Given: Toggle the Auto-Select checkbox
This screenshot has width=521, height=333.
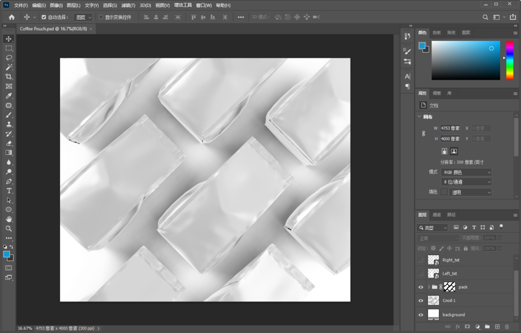Looking at the screenshot, I should 44,17.
